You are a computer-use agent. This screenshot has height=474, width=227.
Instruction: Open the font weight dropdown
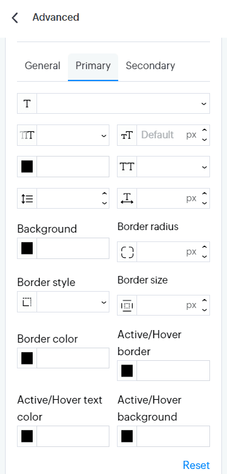tap(73, 135)
